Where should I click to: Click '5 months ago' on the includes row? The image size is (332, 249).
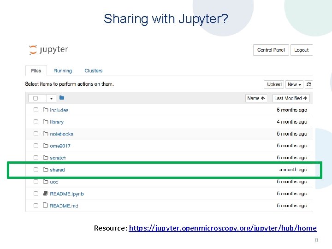tap(292, 110)
